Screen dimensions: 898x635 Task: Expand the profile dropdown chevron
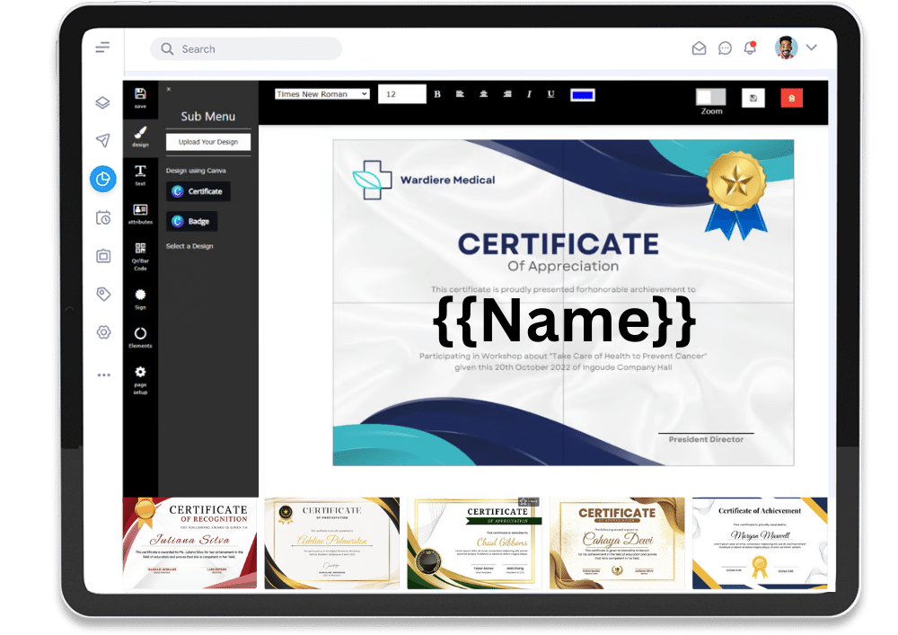pos(812,48)
